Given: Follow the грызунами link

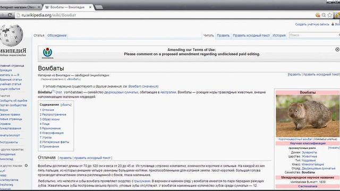Looking at the screenshot, I should coord(142,181).
